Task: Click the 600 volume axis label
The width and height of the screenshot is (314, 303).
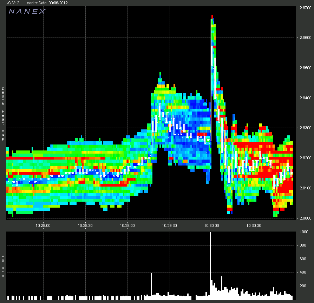Action: pyautogui.click(x=303, y=259)
